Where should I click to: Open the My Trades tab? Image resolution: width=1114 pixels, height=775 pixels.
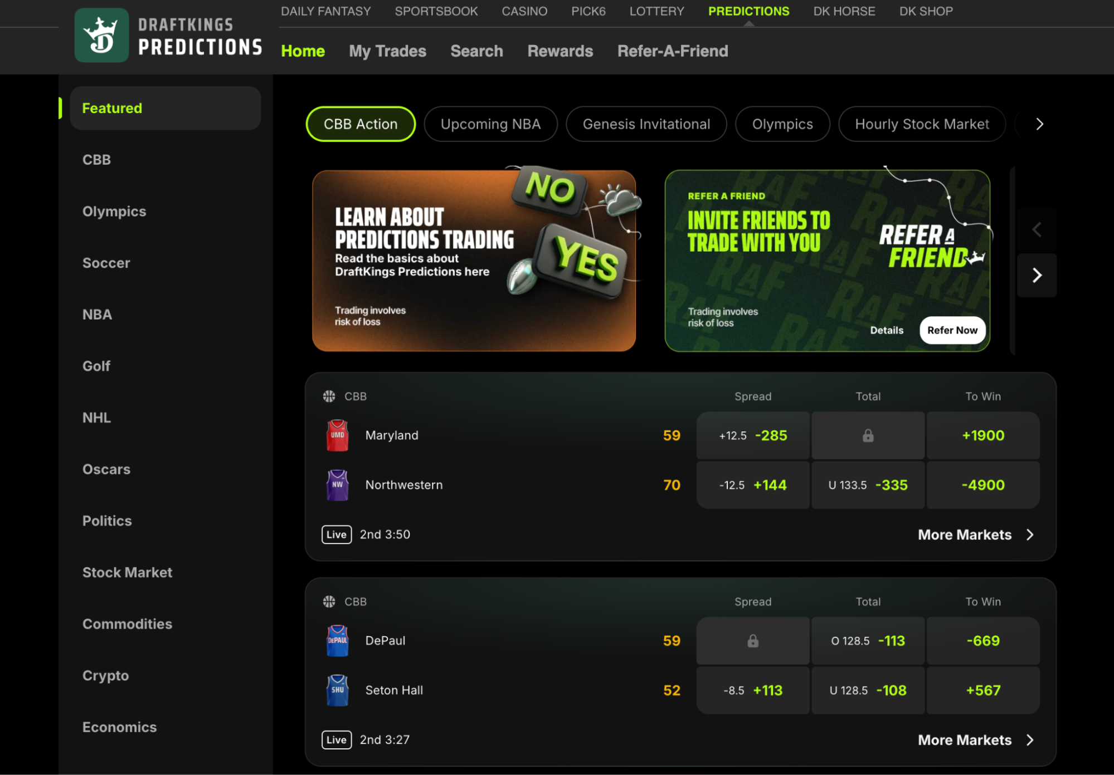(x=387, y=51)
